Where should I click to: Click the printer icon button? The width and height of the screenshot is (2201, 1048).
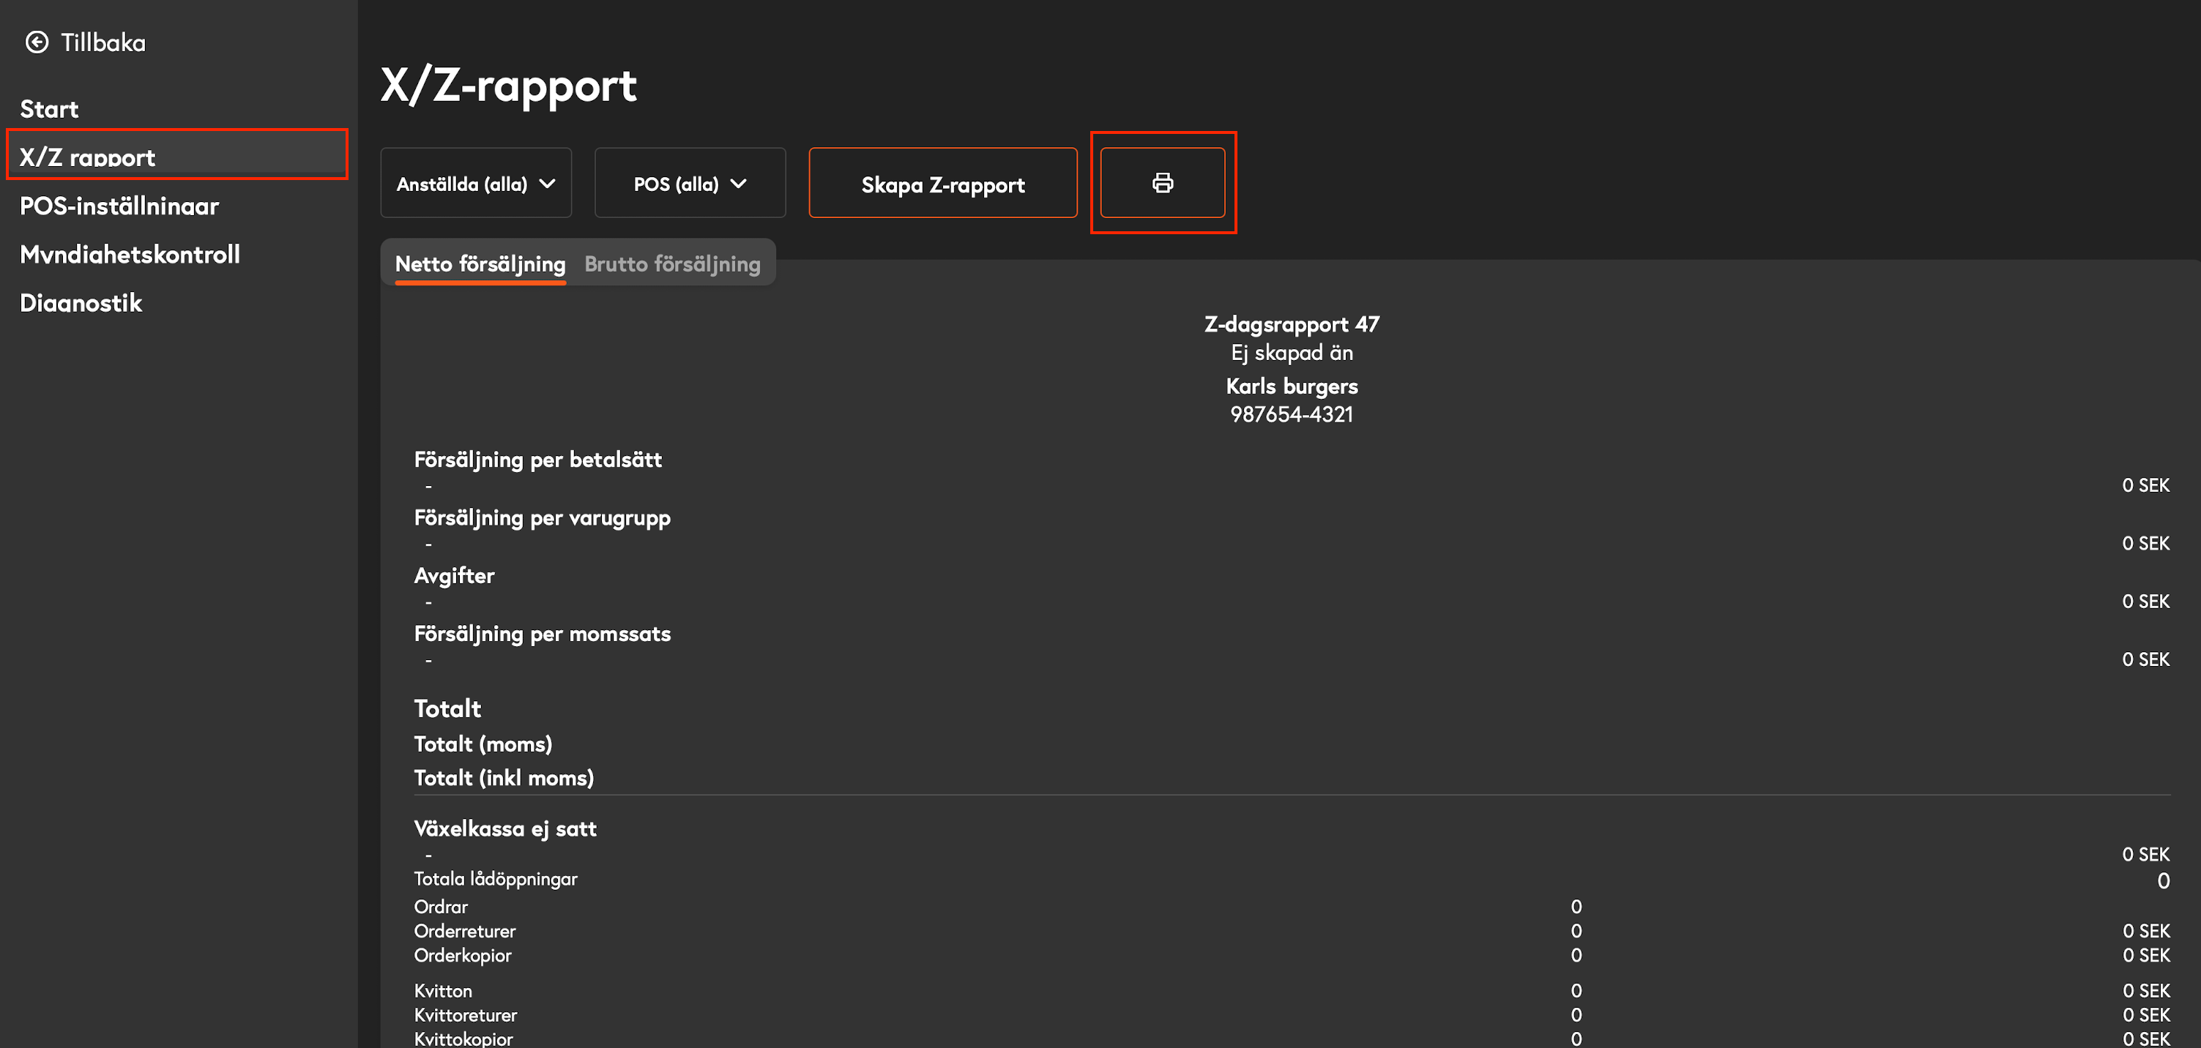click(x=1162, y=183)
